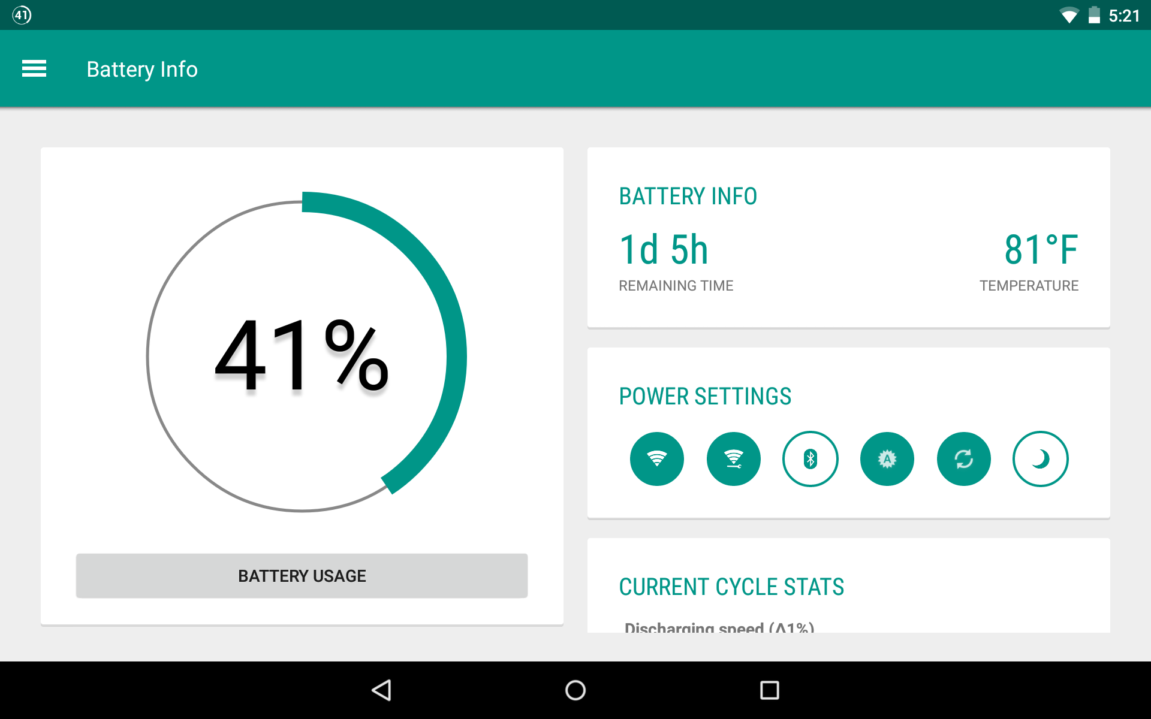Toggle the dark/sleep mode icon
Screen dimensions: 1151x719
pyautogui.click(x=1038, y=457)
